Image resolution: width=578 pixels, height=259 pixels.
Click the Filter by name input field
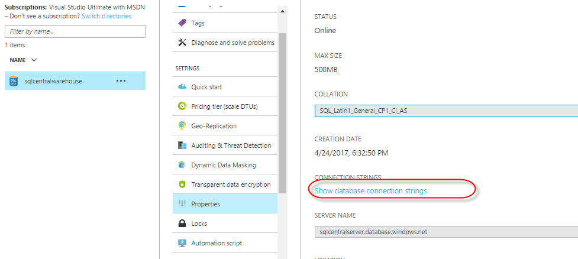75,31
